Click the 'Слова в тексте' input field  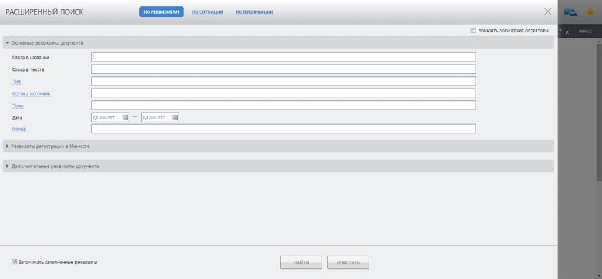click(x=283, y=70)
